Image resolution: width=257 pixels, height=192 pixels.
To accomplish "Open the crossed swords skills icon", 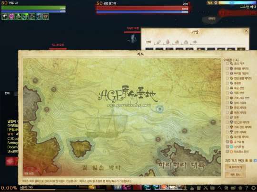I will tap(206, 188).
